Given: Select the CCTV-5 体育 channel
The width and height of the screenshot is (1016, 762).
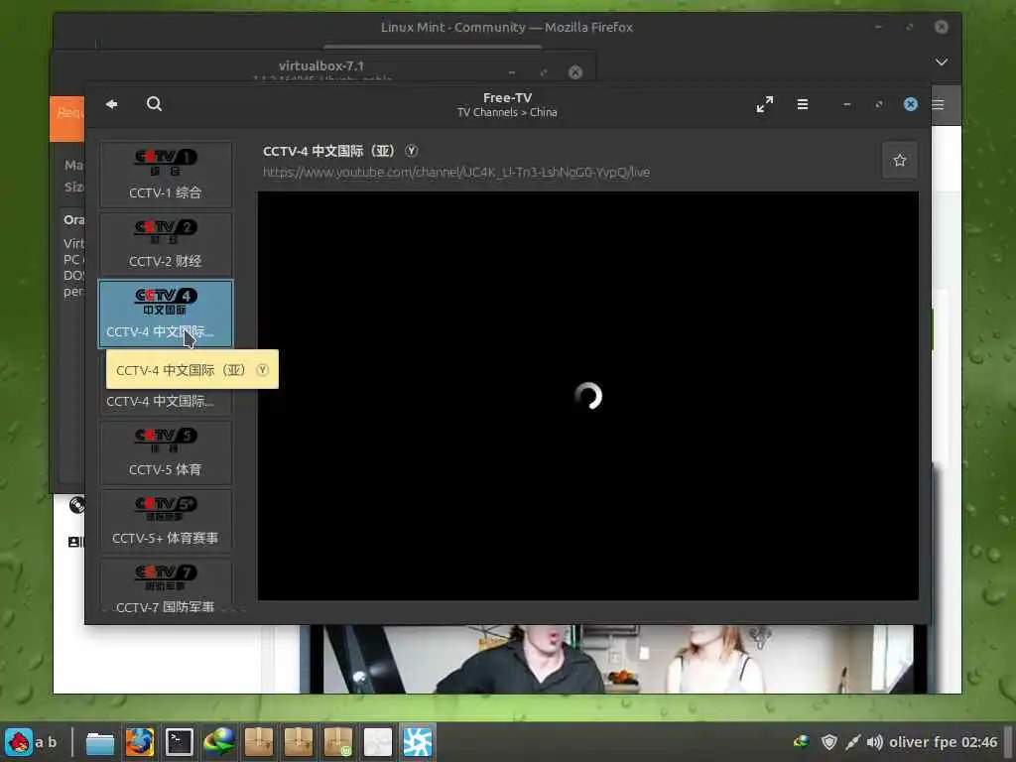Looking at the screenshot, I should tap(166, 452).
